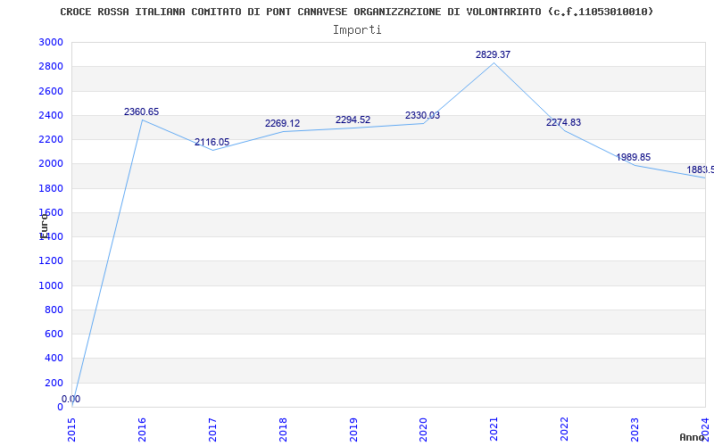This screenshot has height=446, width=714.
Task: Select the 2018 year axis label
Action: [x=283, y=429]
